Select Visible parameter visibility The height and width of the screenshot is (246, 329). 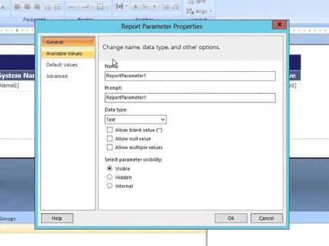tap(110, 168)
